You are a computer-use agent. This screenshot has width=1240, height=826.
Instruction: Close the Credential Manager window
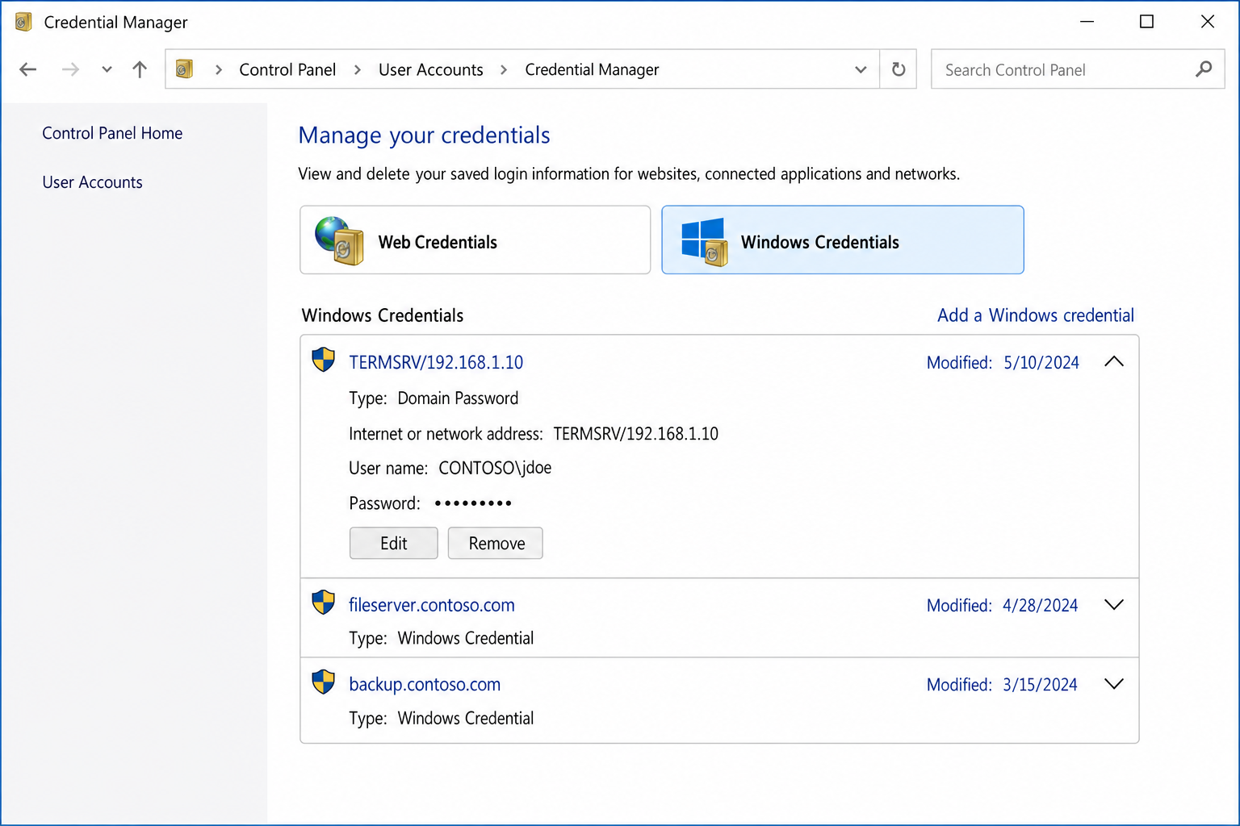(1208, 22)
